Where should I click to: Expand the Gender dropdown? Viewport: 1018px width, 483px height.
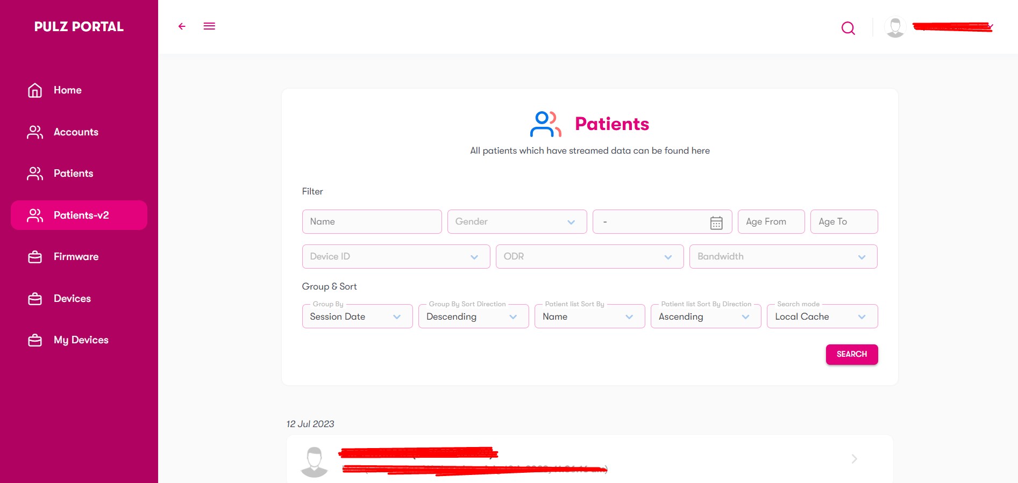pos(517,222)
